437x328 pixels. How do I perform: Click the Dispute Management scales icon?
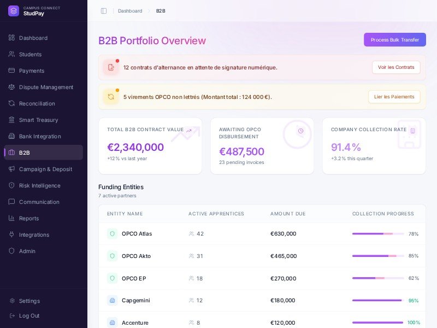coord(11,87)
